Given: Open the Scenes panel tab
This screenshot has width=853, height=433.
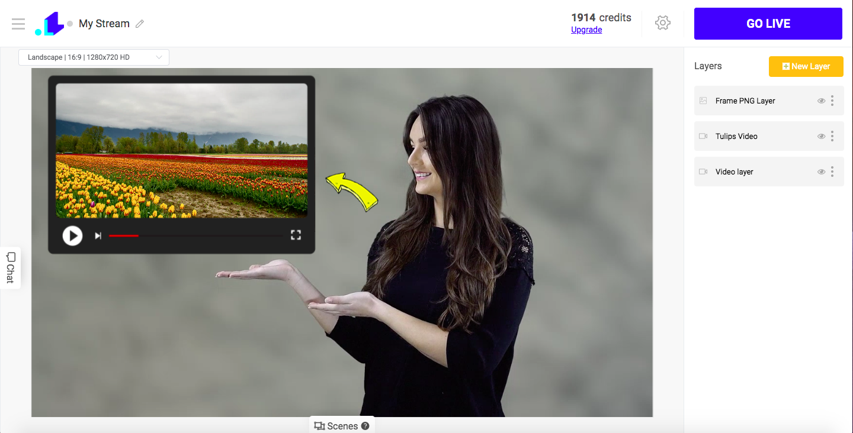Looking at the screenshot, I should (x=342, y=425).
